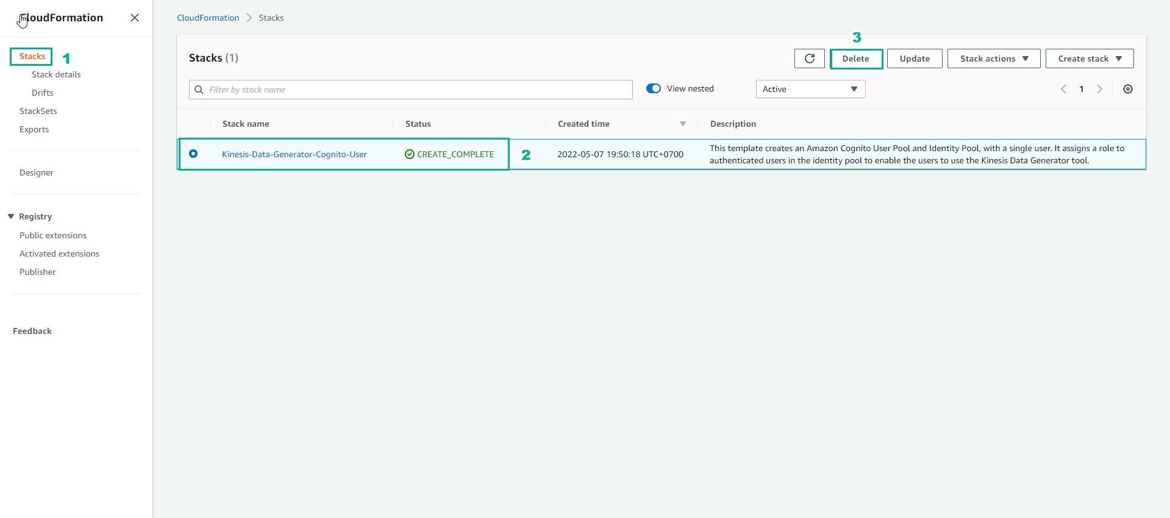Click the stack description text
Image resolution: width=1170 pixels, height=518 pixels.
(x=917, y=154)
